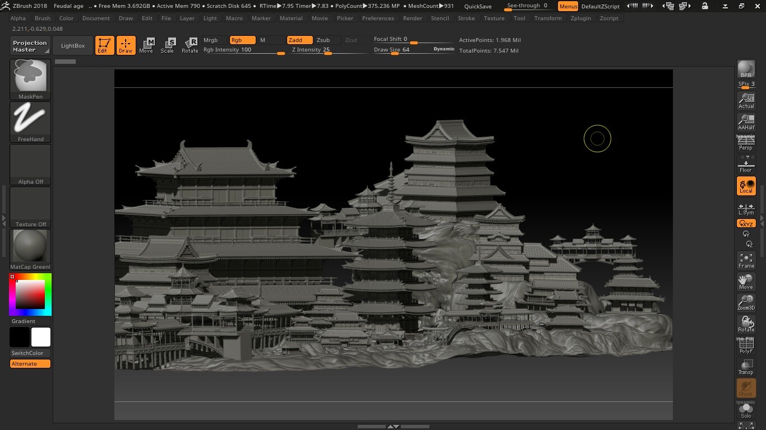The width and height of the screenshot is (766, 430).
Task: Click the SwitchColor button
Action: pyautogui.click(x=30, y=353)
